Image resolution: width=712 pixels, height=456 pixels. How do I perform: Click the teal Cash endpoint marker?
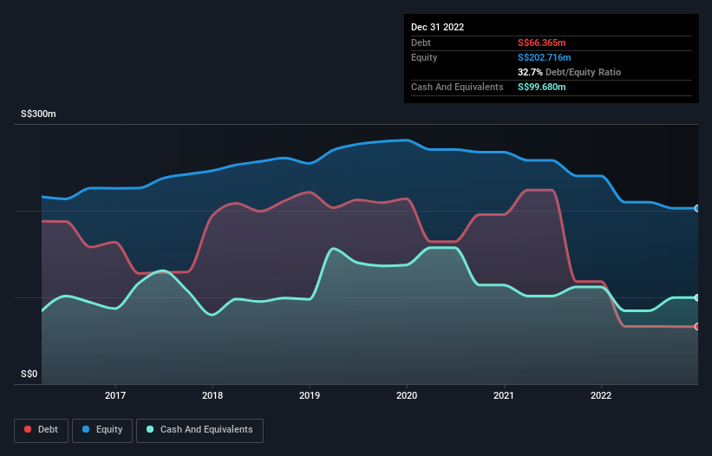point(697,297)
